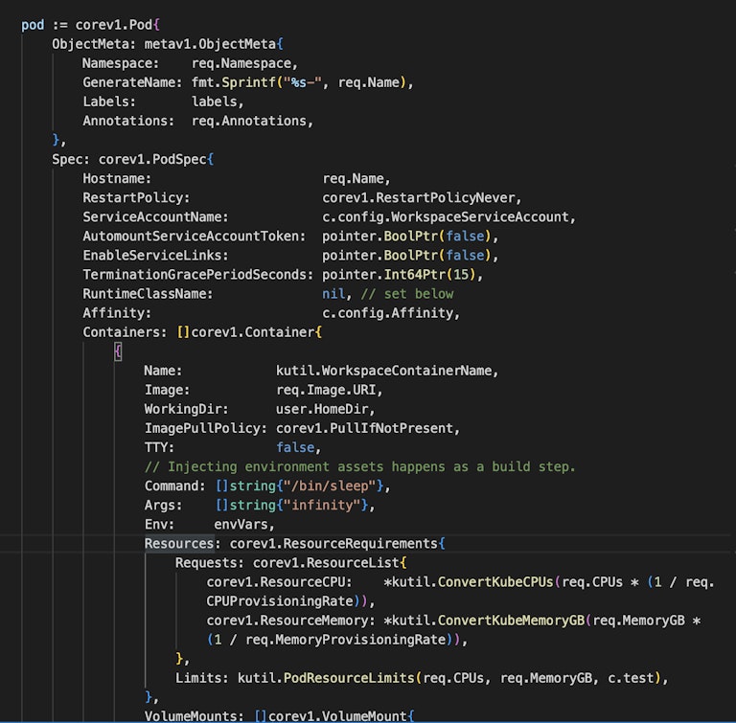Click 'Args:' field label
The height and width of the screenshot is (723, 736).
163,506
